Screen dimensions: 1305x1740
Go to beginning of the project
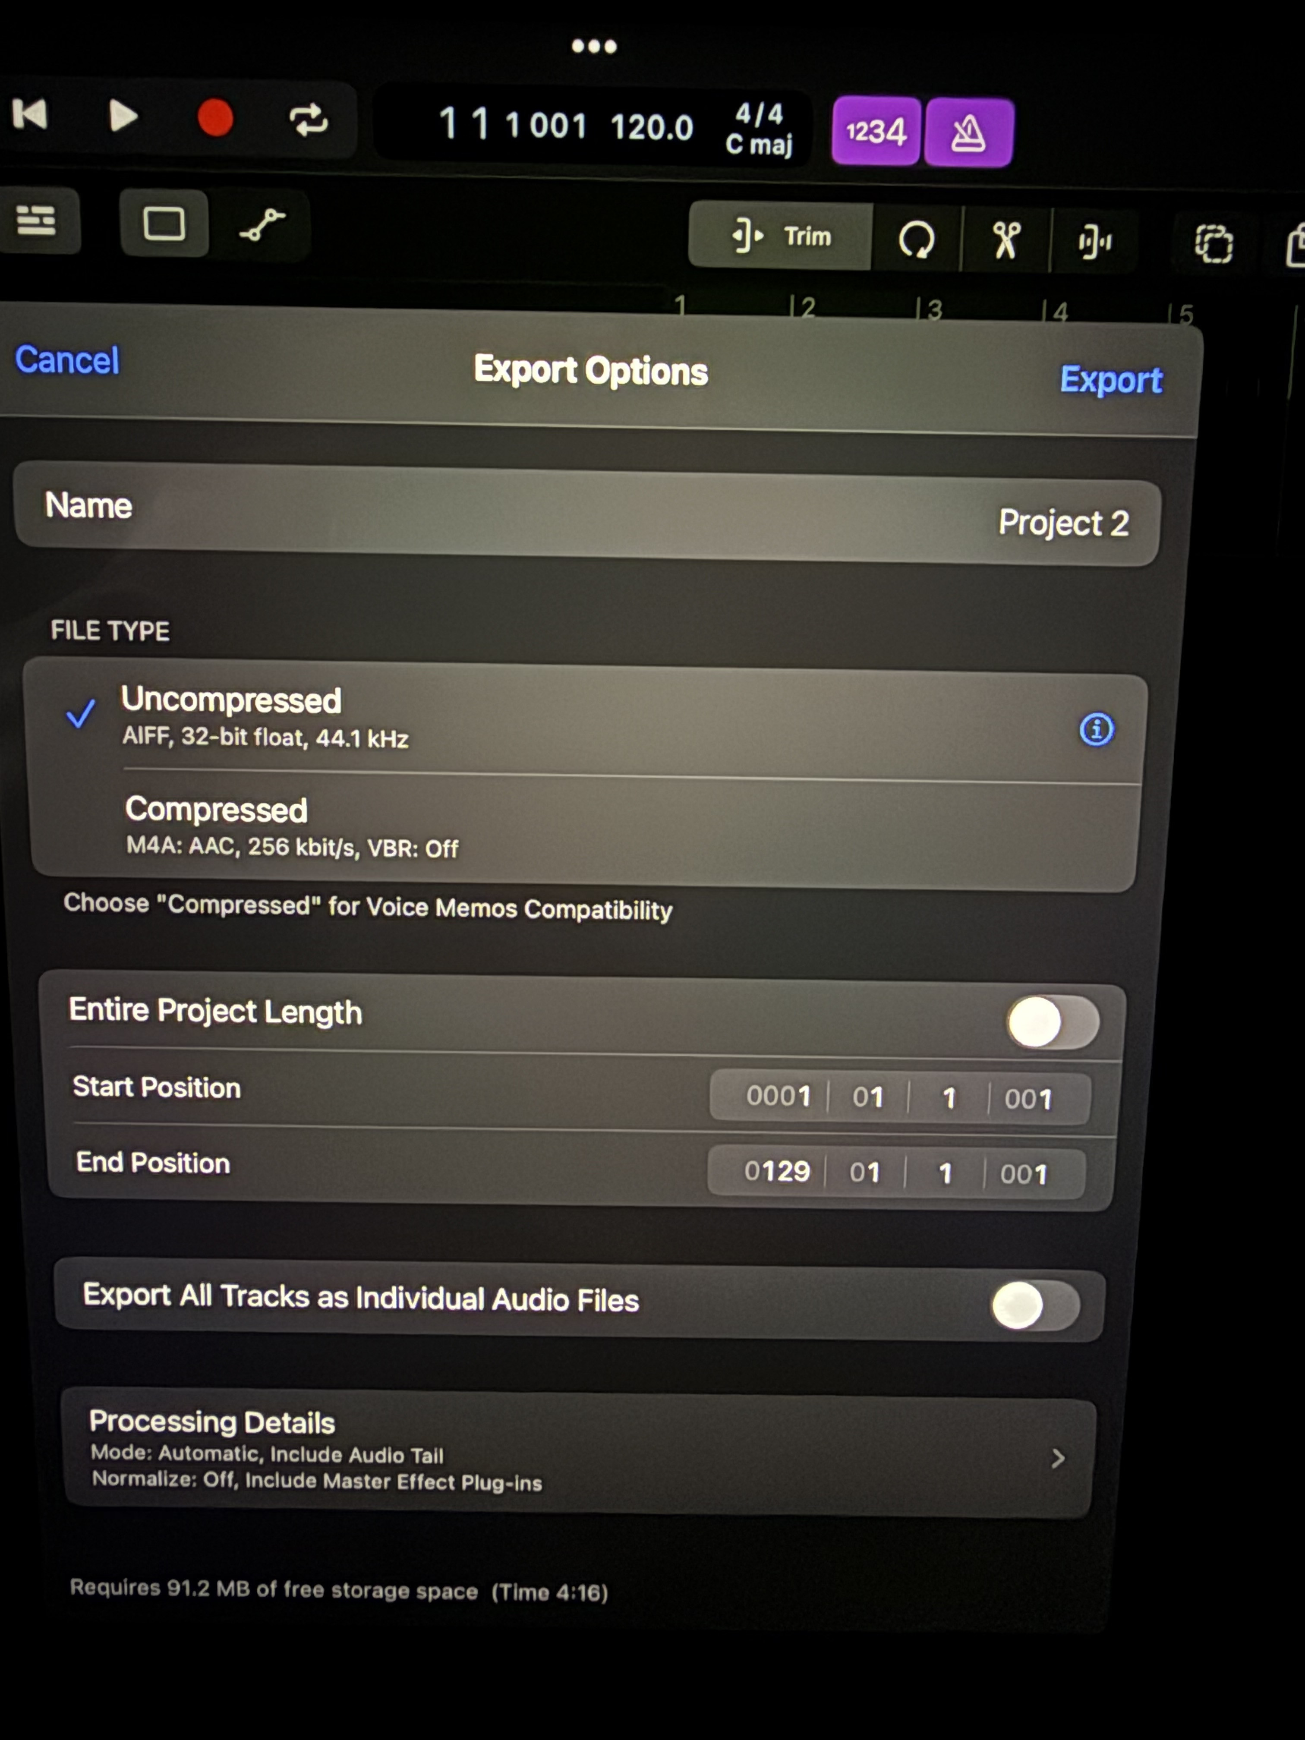pyautogui.click(x=30, y=115)
